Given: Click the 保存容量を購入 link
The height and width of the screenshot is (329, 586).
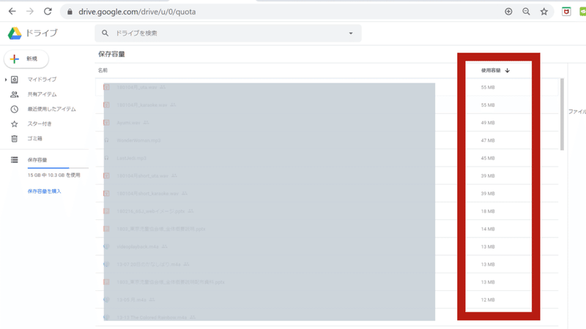Looking at the screenshot, I should [x=44, y=192].
